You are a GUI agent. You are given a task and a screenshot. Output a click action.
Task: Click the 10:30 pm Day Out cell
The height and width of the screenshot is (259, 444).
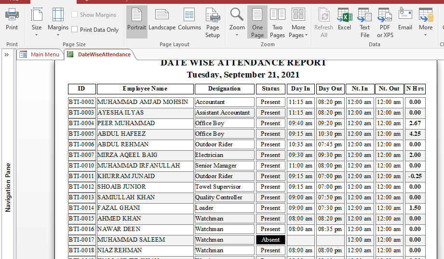[330, 134]
